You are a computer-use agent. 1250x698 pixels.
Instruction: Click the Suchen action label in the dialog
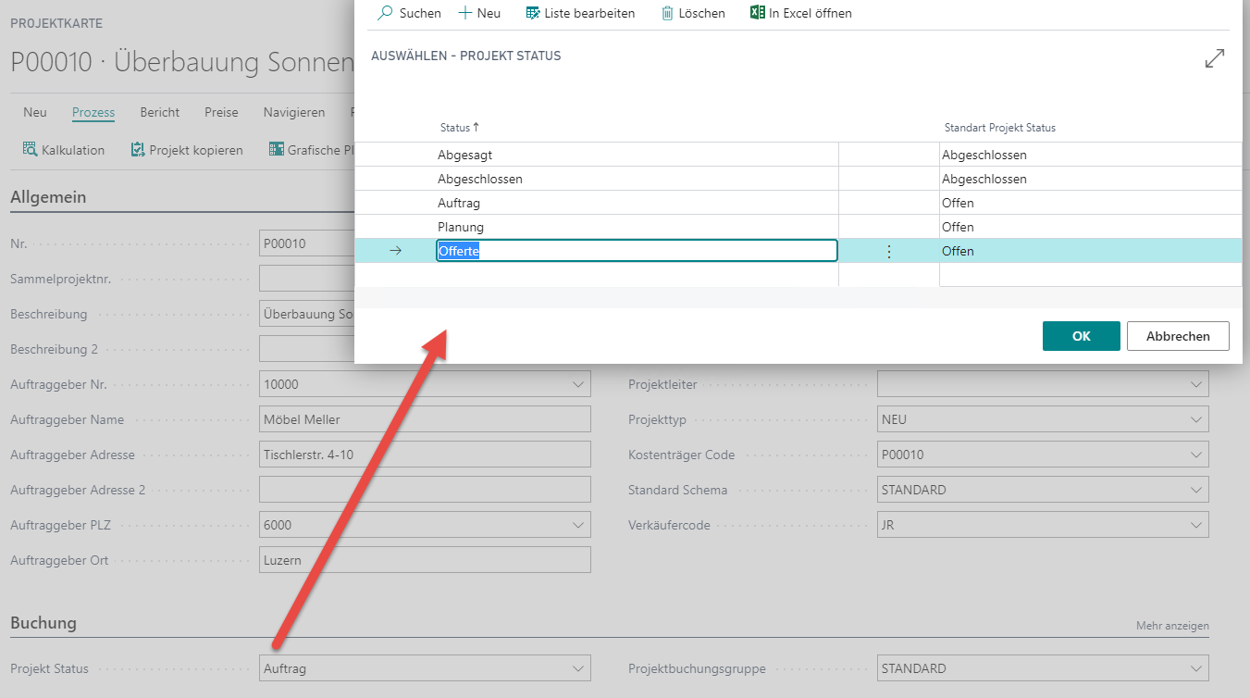[x=420, y=13]
